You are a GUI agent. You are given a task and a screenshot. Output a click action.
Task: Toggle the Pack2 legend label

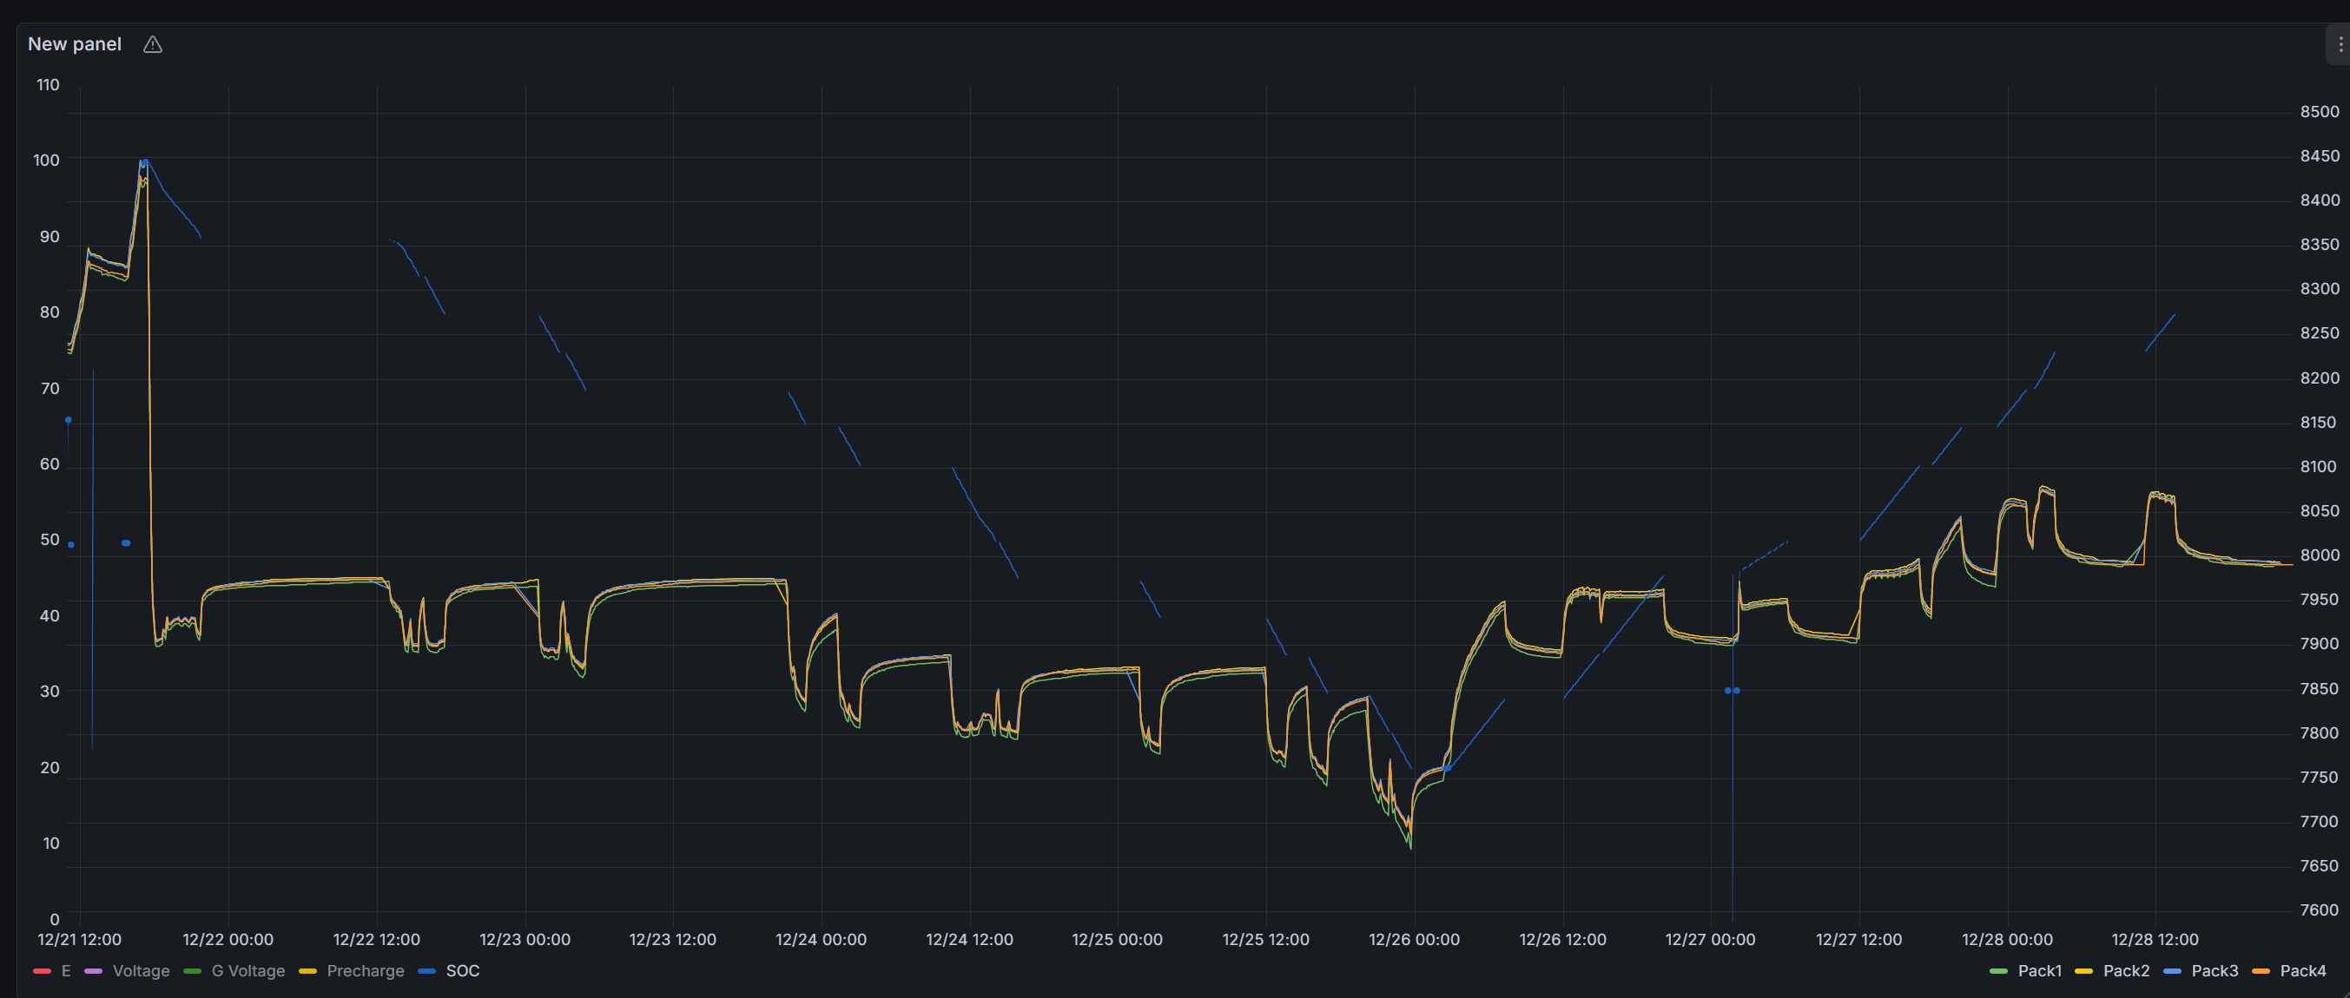(x=2126, y=970)
